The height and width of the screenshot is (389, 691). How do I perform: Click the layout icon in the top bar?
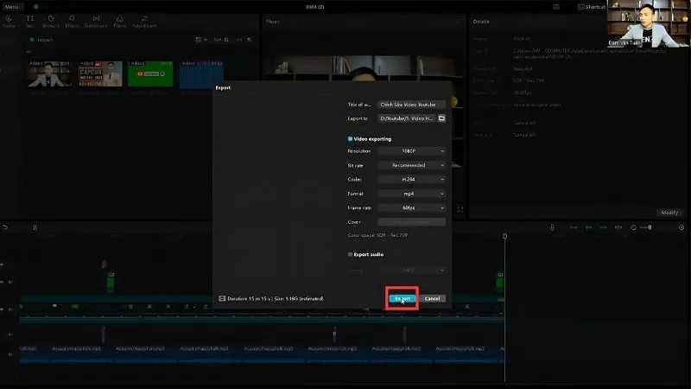click(x=556, y=7)
